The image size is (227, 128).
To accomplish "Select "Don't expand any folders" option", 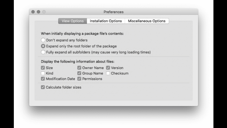I will click(x=43, y=40).
